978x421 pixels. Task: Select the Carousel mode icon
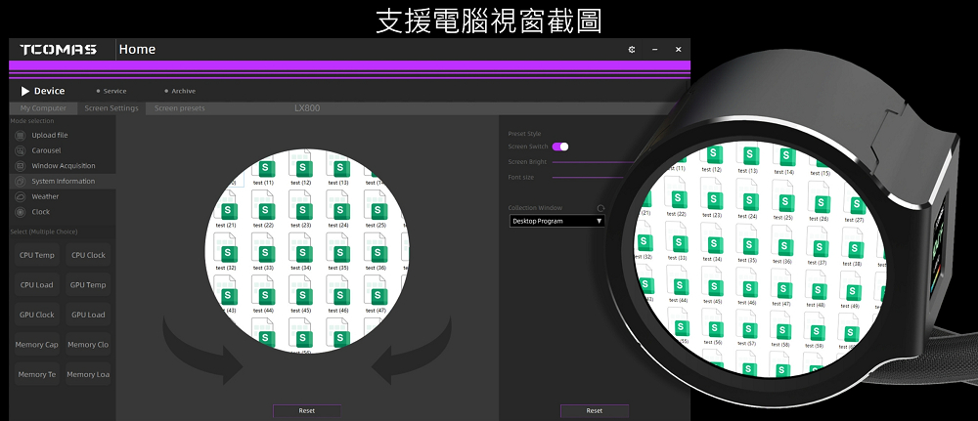pyautogui.click(x=21, y=150)
